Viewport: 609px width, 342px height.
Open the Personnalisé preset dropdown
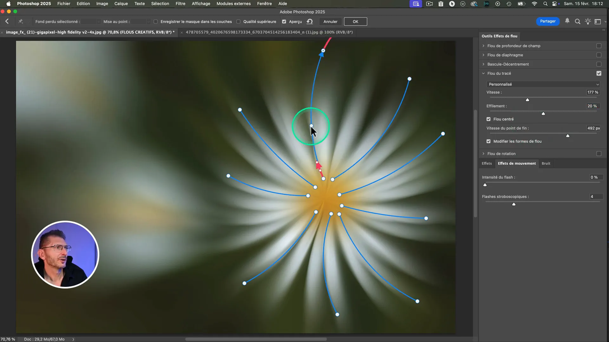tap(543, 84)
